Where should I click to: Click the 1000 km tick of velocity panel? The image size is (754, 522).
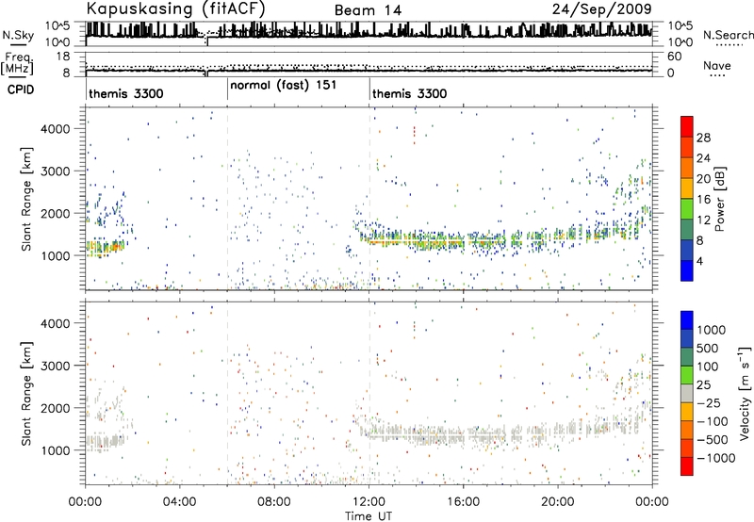(55, 450)
